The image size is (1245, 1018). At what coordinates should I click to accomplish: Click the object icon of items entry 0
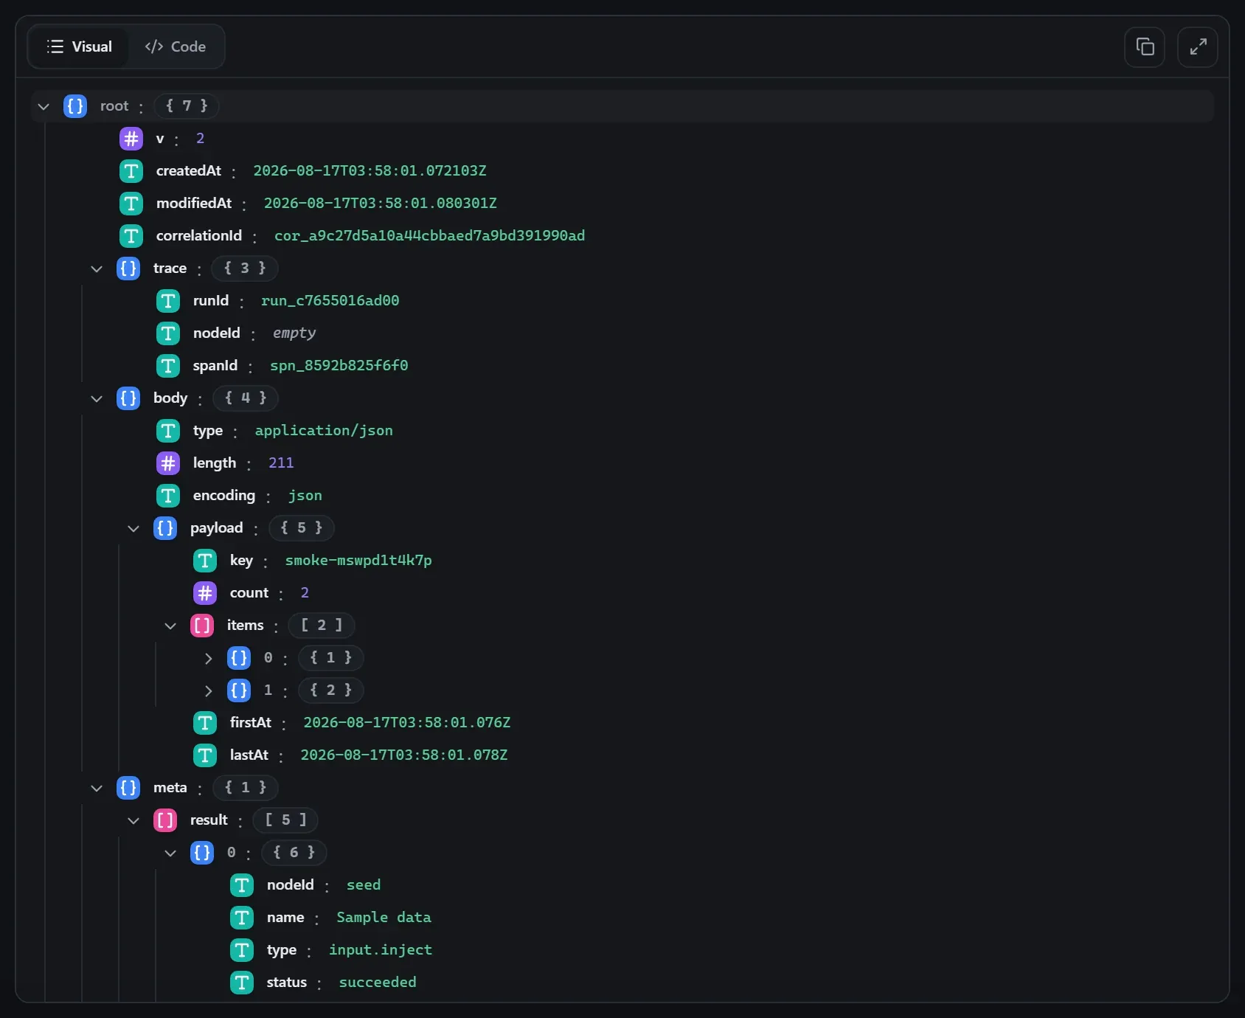tap(239, 658)
